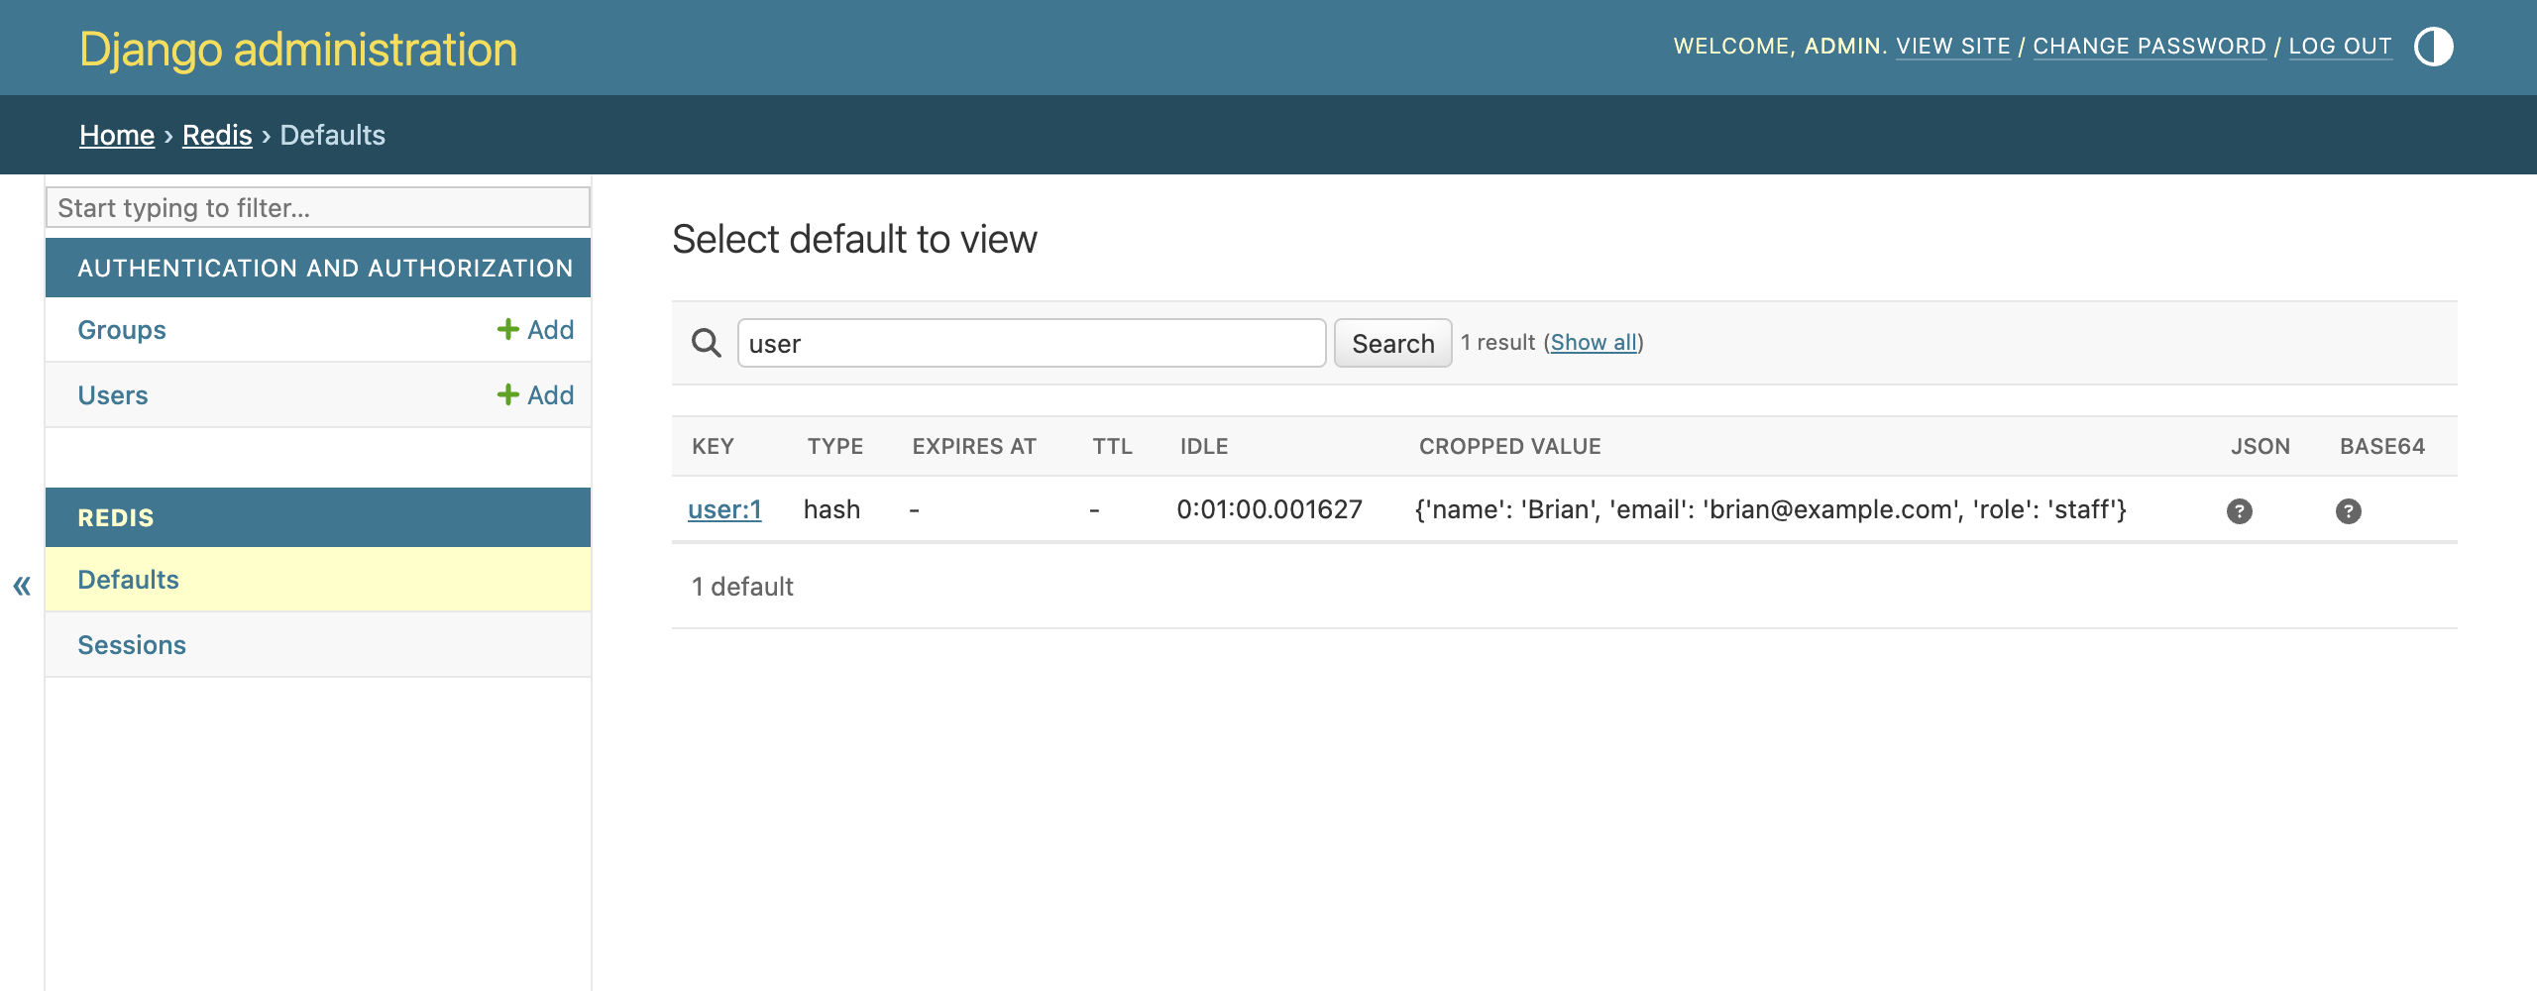Click the 'hash' type cell

pos(831,509)
